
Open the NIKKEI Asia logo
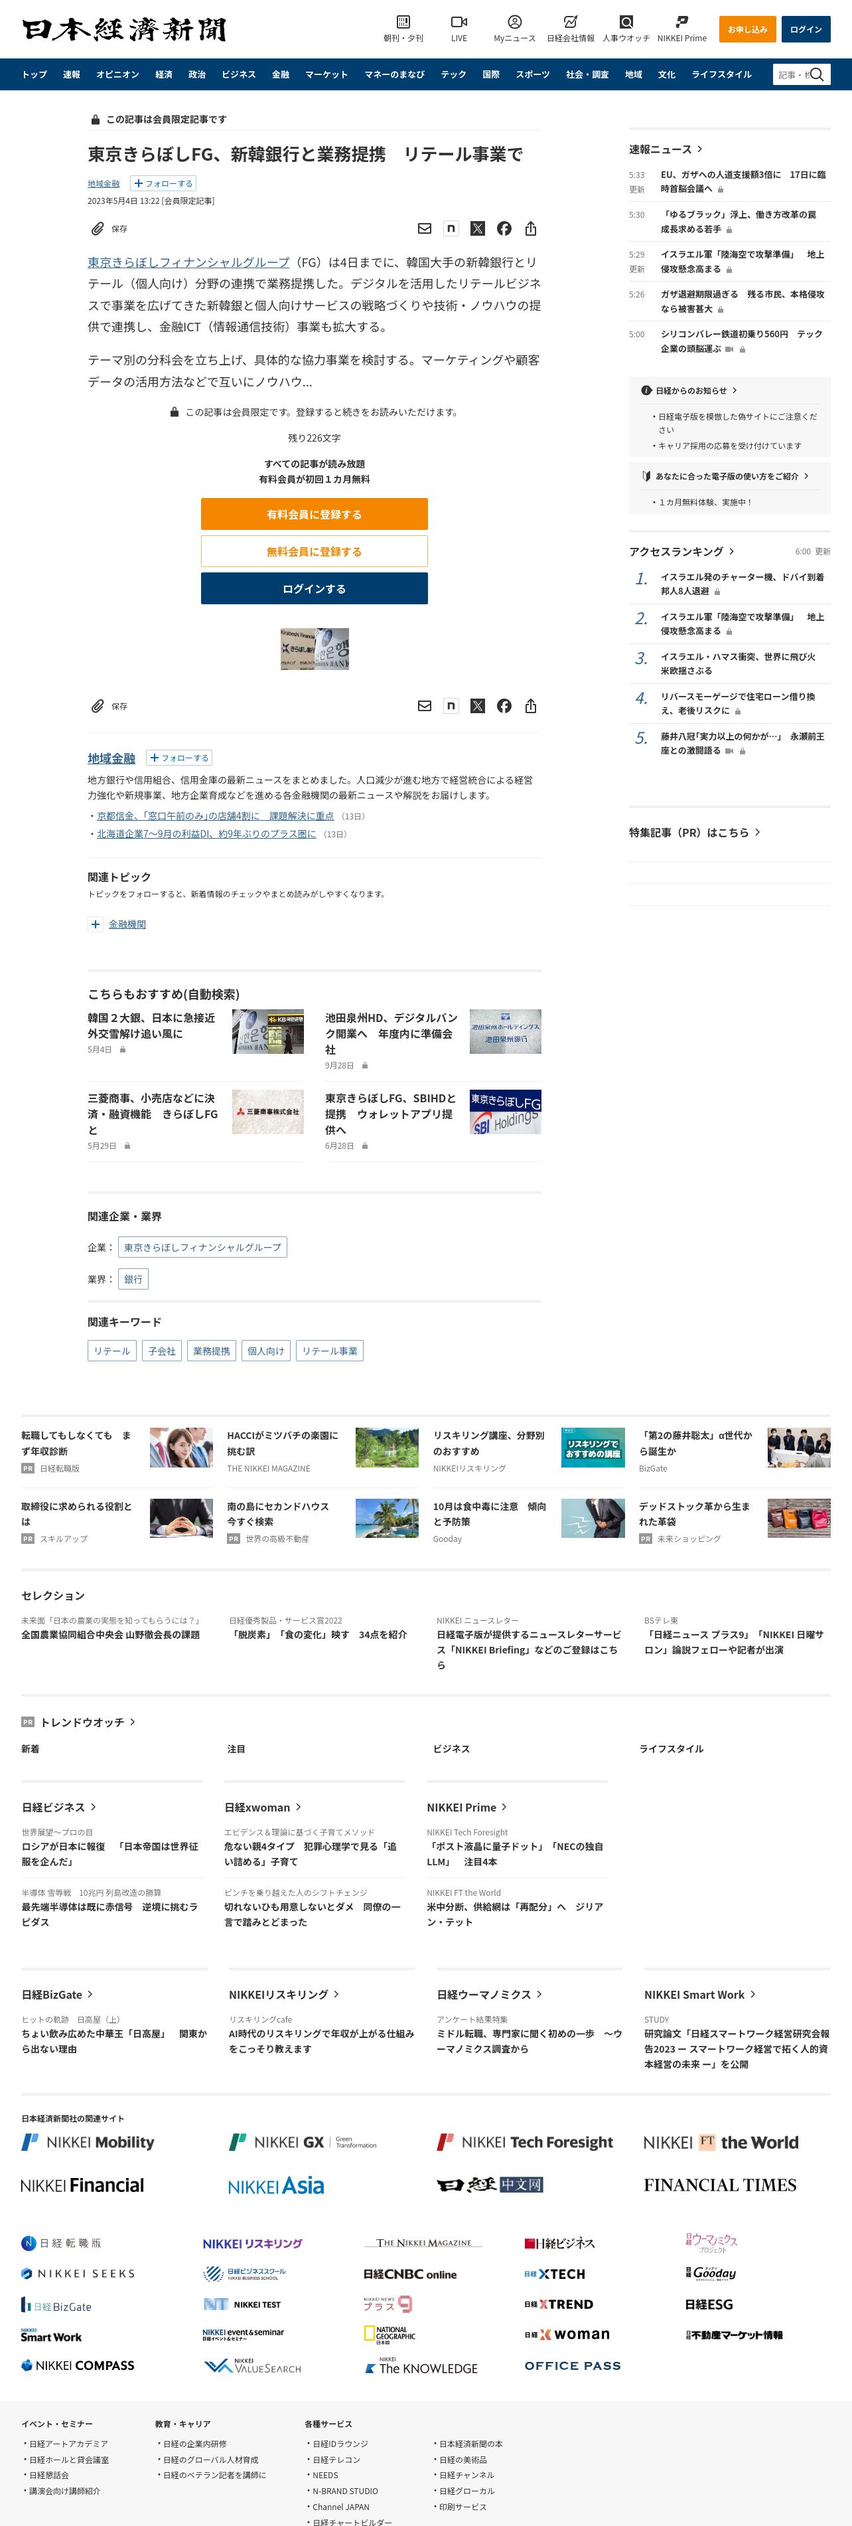coord(275,2186)
